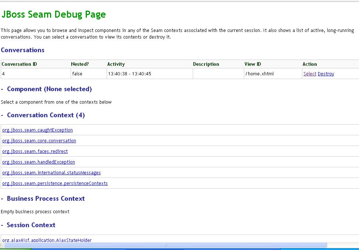Click the /home.xhtml view ID cell

pos(273,74)
